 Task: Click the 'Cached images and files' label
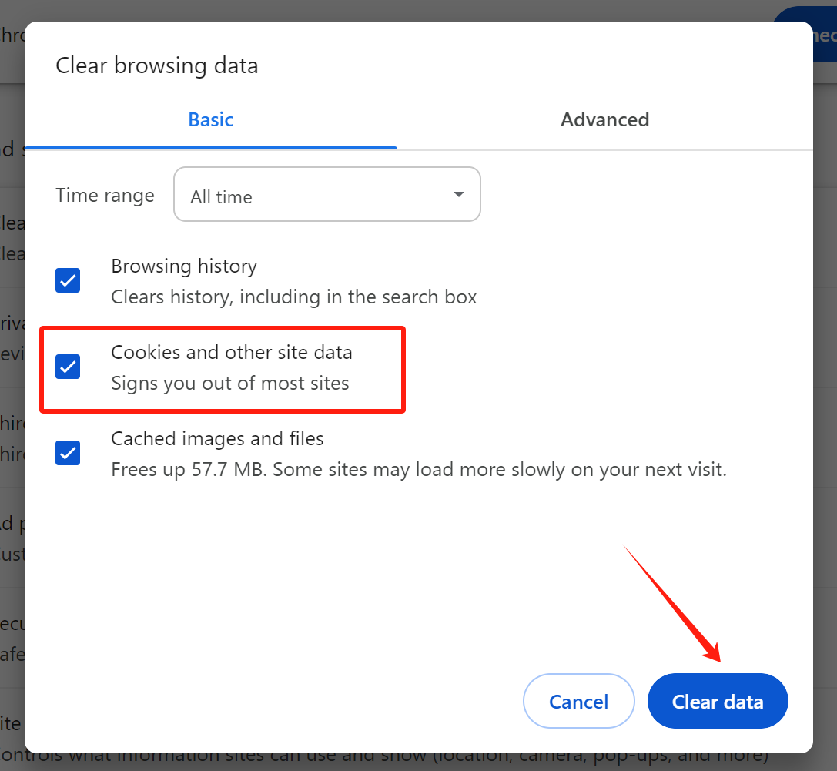[x=217, y=439]
